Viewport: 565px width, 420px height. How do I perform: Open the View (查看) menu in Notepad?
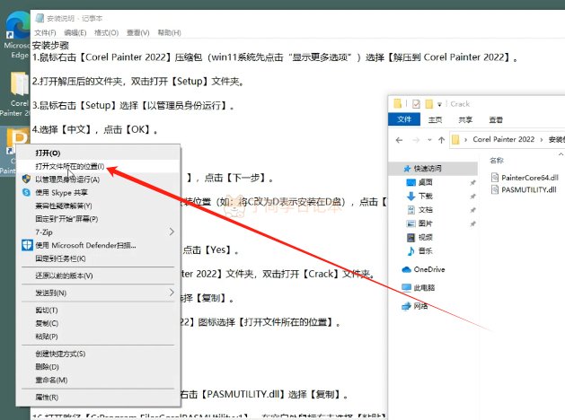coord(138,32)
